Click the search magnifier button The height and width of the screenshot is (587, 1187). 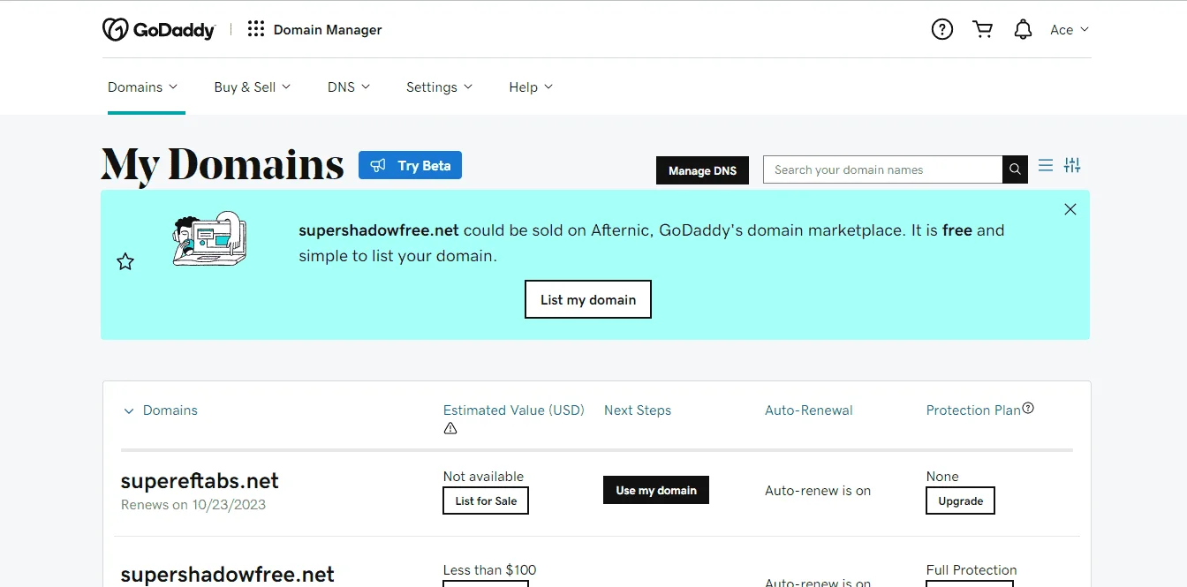pos(1015,169)
